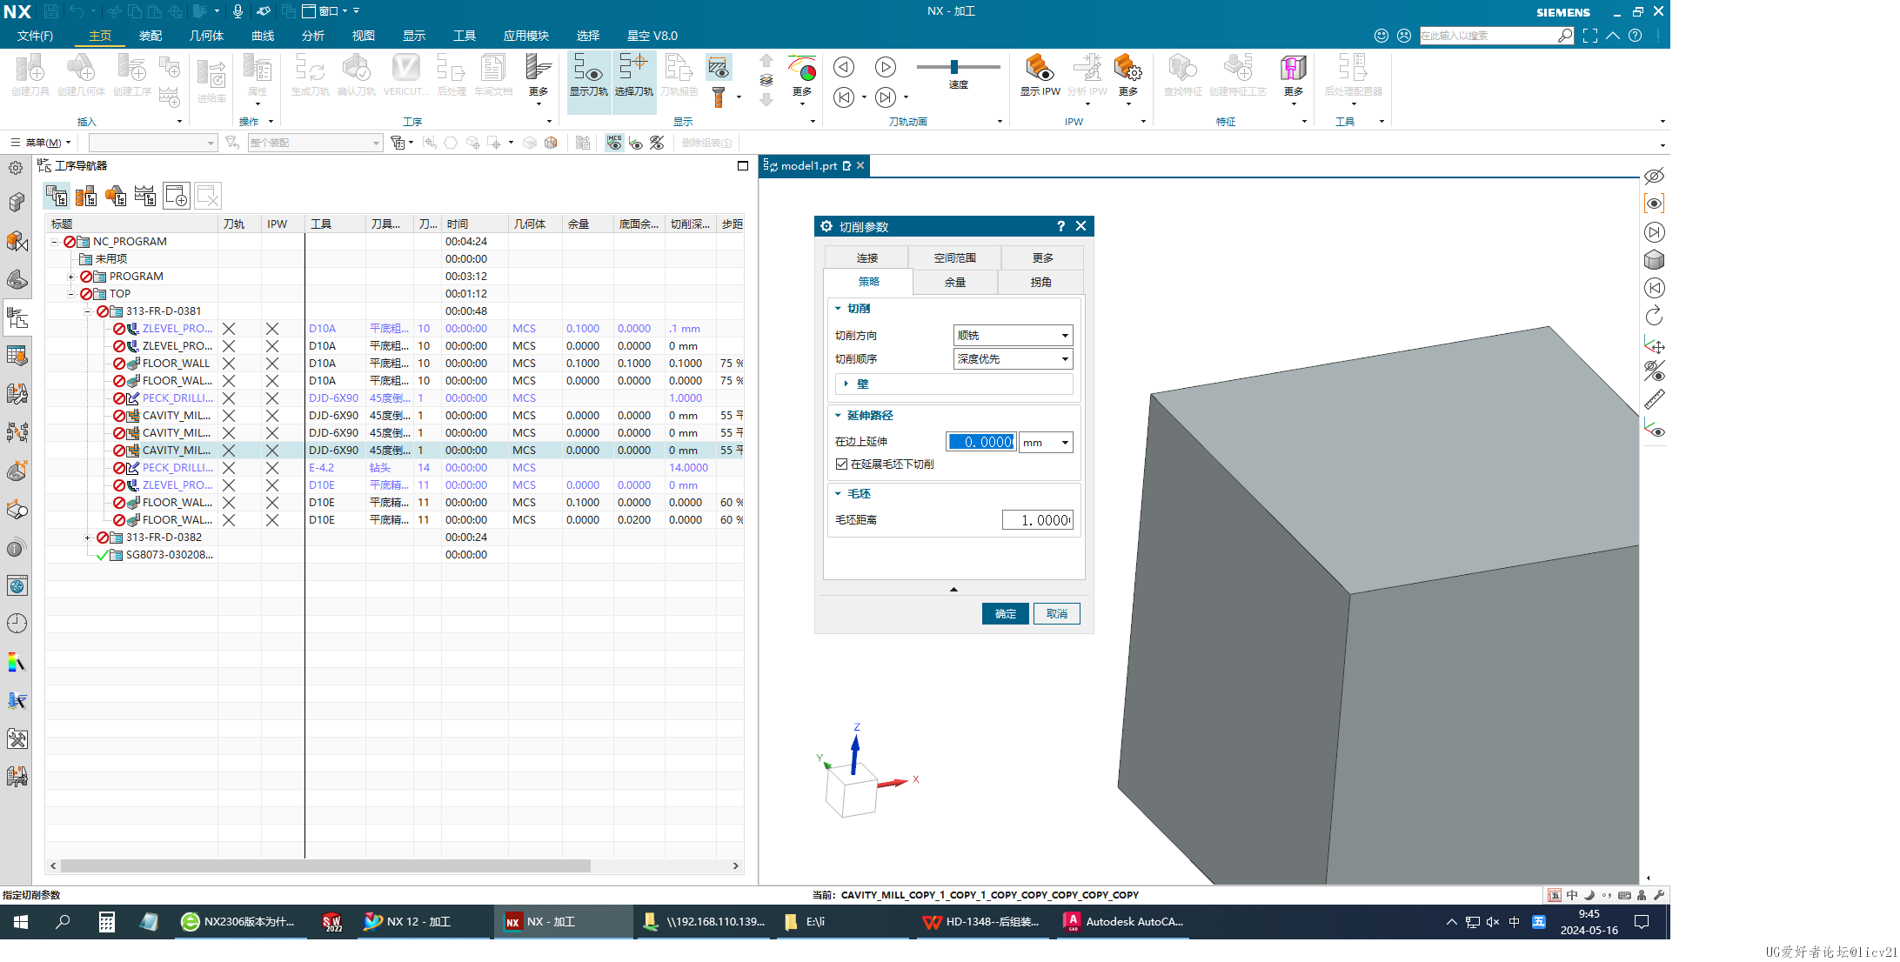Toggle toolpath X mark for ZLEVEL_PRO D10A first row

[229, 329]
